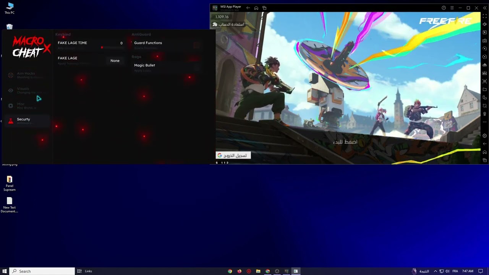Viewport: 489px width, 275px height.
Task: Click the Links toolbar label on taskbar
Action: 88,271
